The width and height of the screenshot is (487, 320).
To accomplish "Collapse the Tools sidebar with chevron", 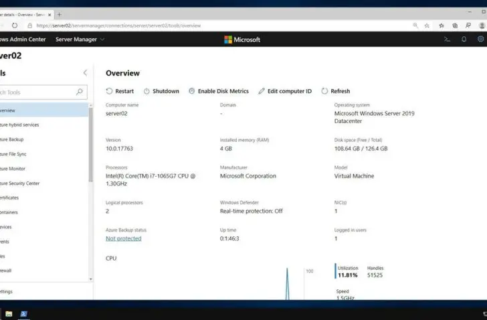I will tap(85, 73).
